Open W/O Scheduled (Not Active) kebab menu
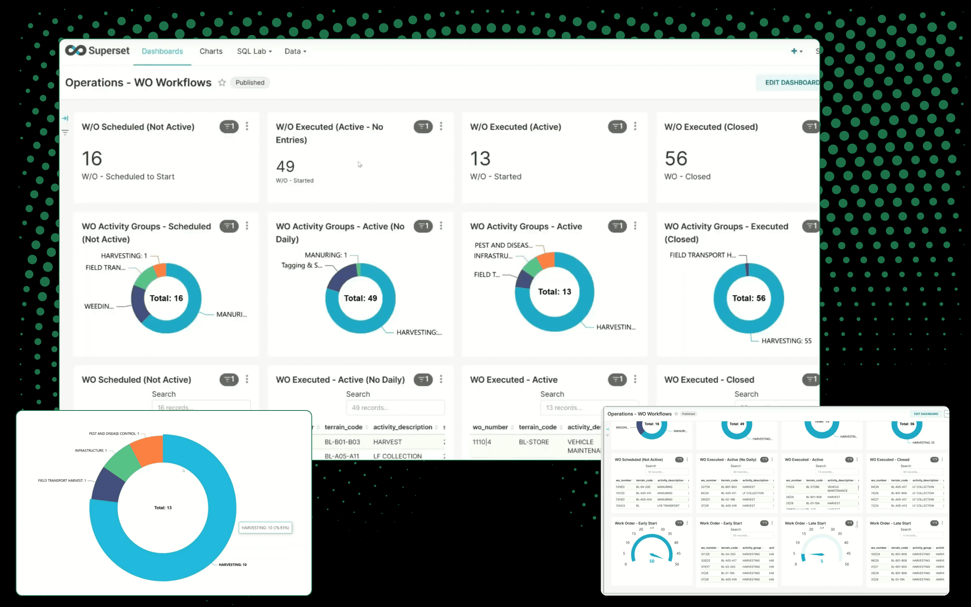 [247, 126]
